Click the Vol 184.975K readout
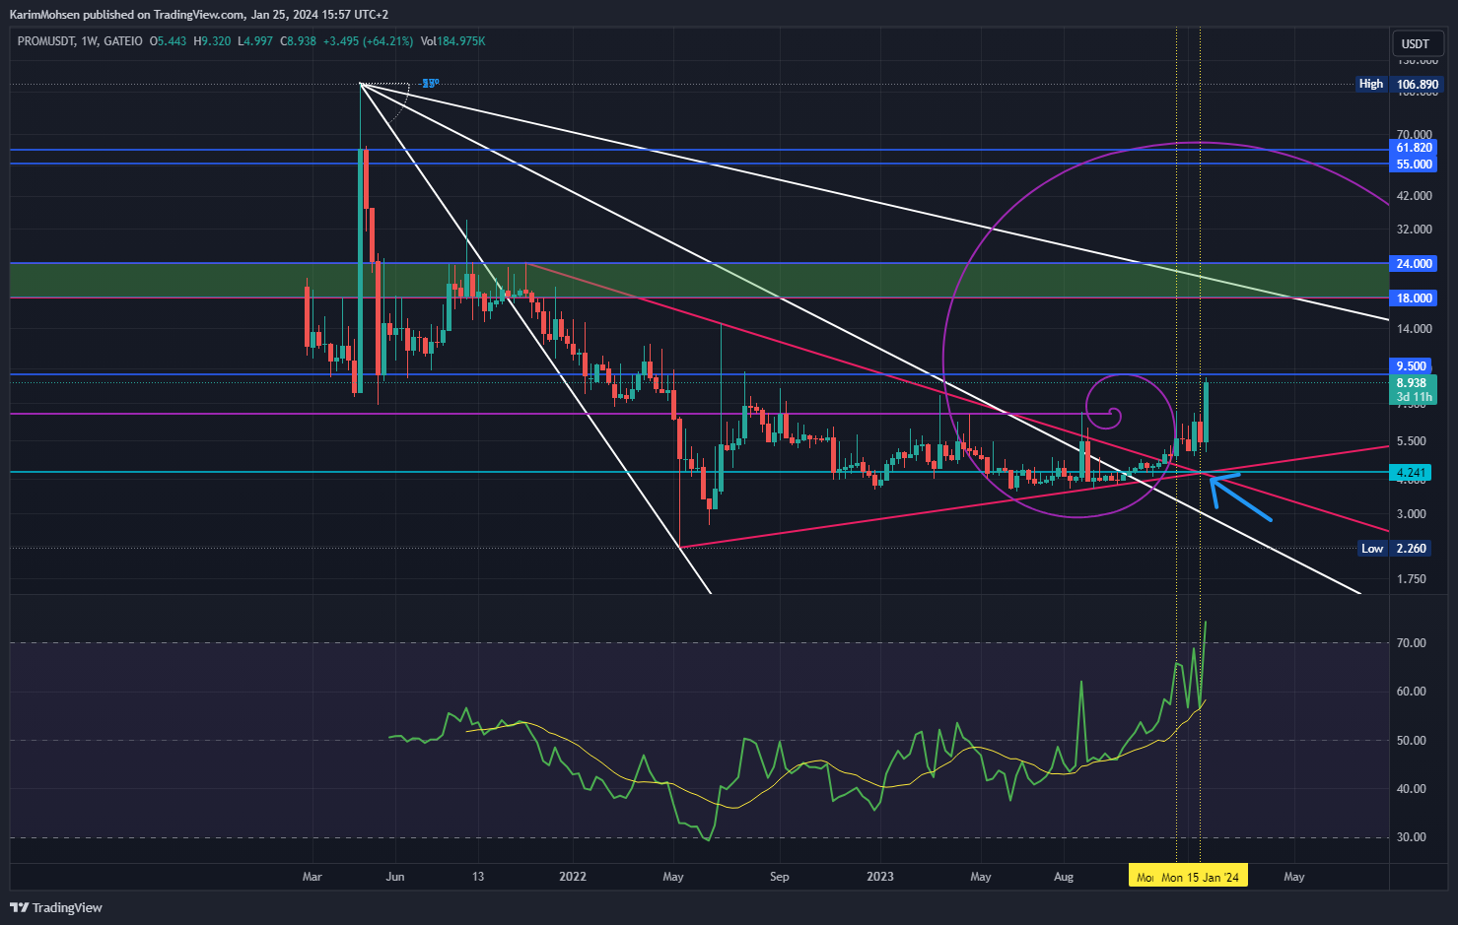The width and height of the screenshot is (1458, 925). [452, 41]
